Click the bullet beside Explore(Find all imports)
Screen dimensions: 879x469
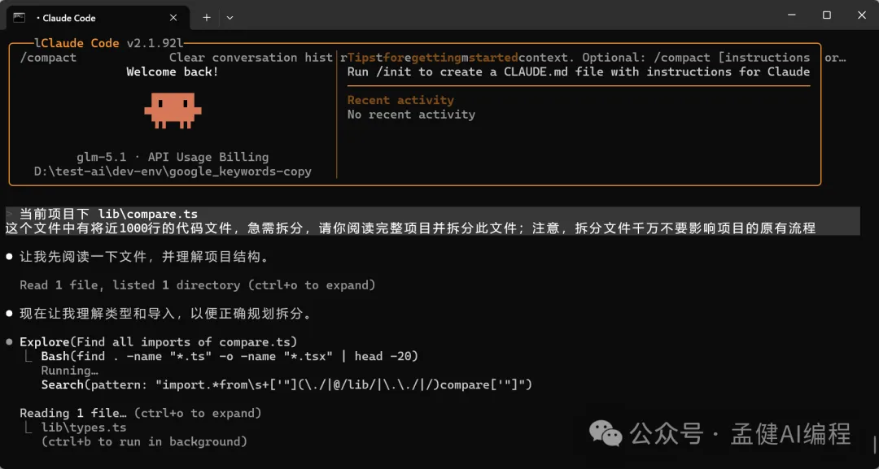[x=10, y=342]
